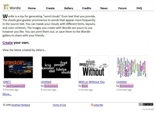This screenshot has height=114, width=156.
Task: Click the More... link
Action: (7, 94)
